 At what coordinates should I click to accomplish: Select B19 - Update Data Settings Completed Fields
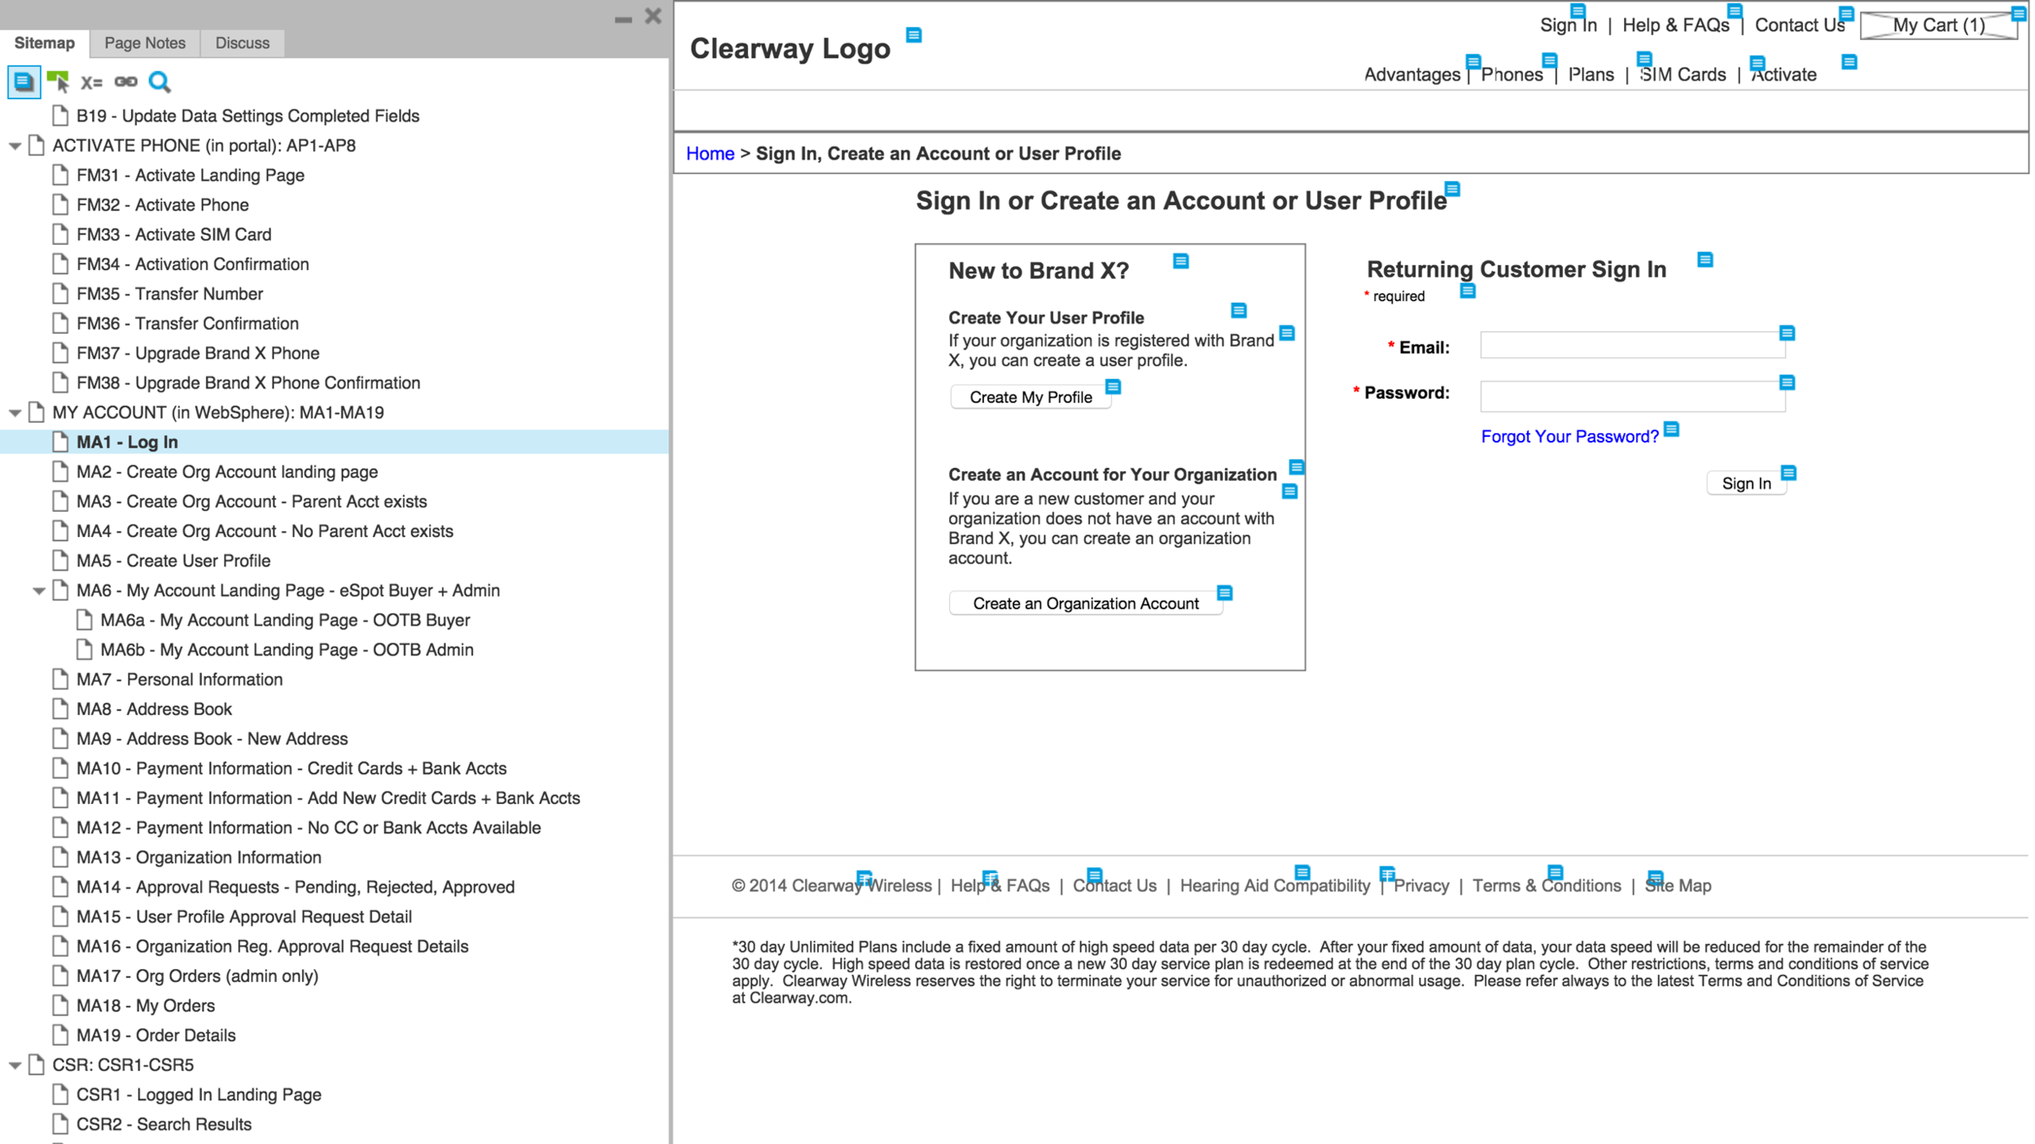pos(247,116)
